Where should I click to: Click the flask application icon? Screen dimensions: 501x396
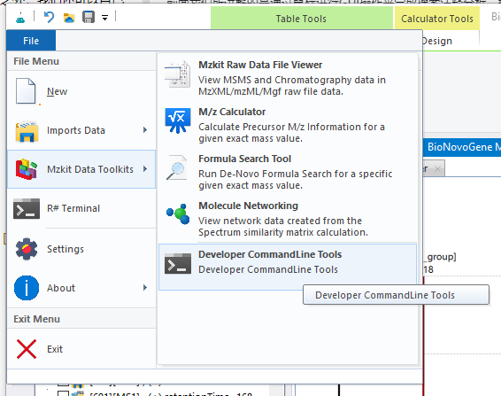coord(20,17)
